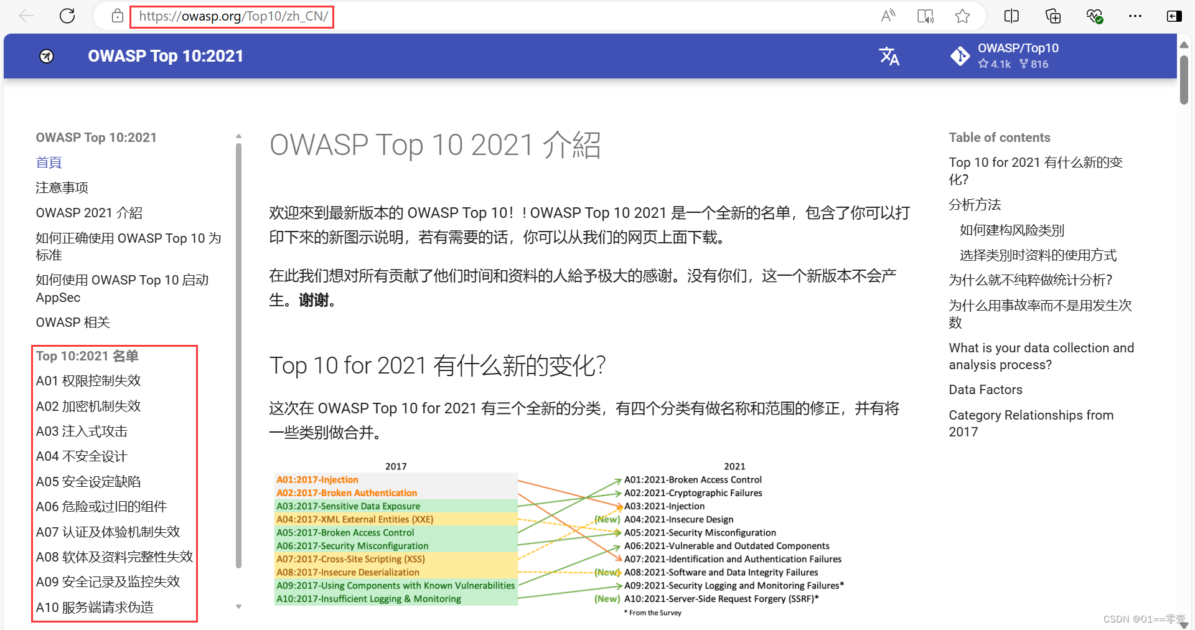Image resolution: width=1195 pixels, height=630 pixels.
Task: Open A01 权限控制失效
Action: pos(88,380)
